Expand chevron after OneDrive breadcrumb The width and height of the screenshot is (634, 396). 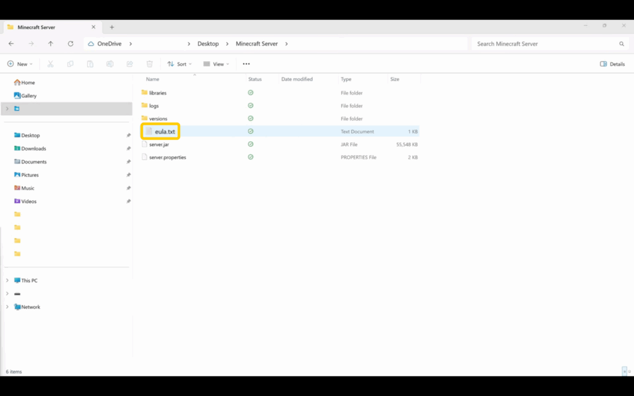131,44
